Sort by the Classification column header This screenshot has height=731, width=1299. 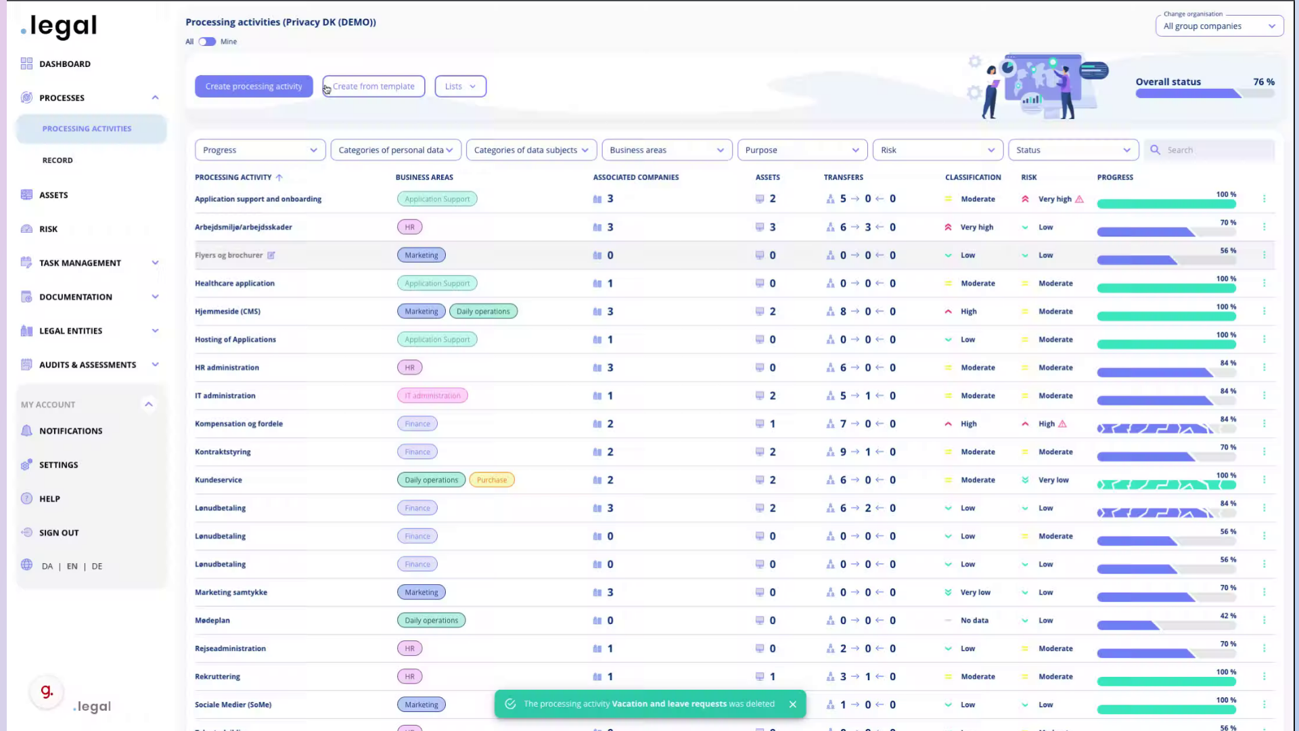point(973,177)
